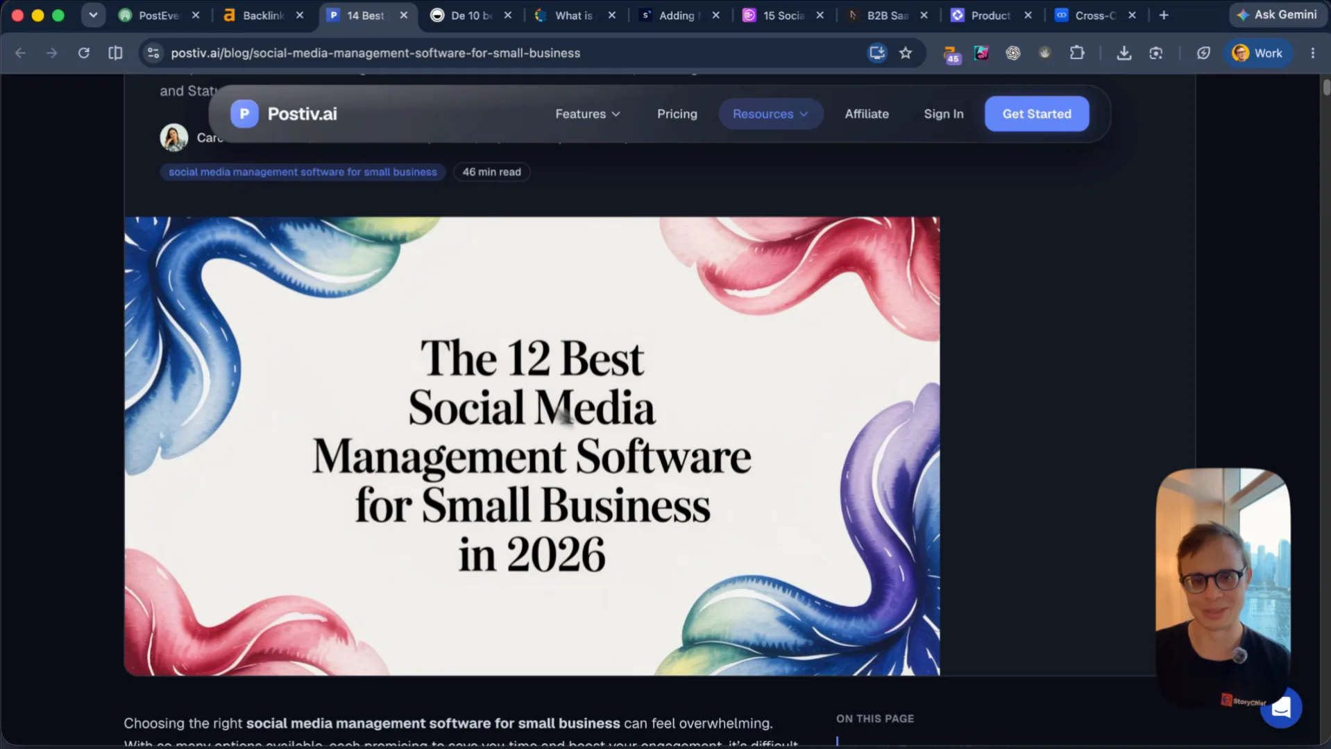Screen dimensions: 1331x749
Task: Click the Postiv.ai logo
Action: point(284,114)
